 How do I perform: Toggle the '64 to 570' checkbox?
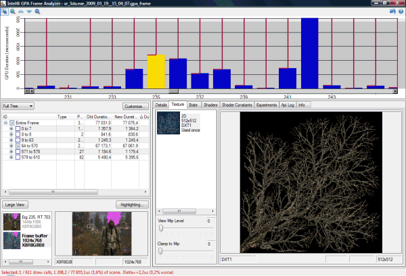point(18,144)
